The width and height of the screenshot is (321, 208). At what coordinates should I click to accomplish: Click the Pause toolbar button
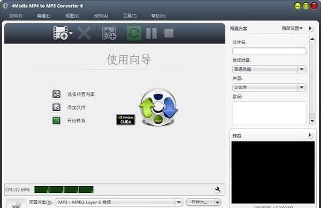(151, 33)
